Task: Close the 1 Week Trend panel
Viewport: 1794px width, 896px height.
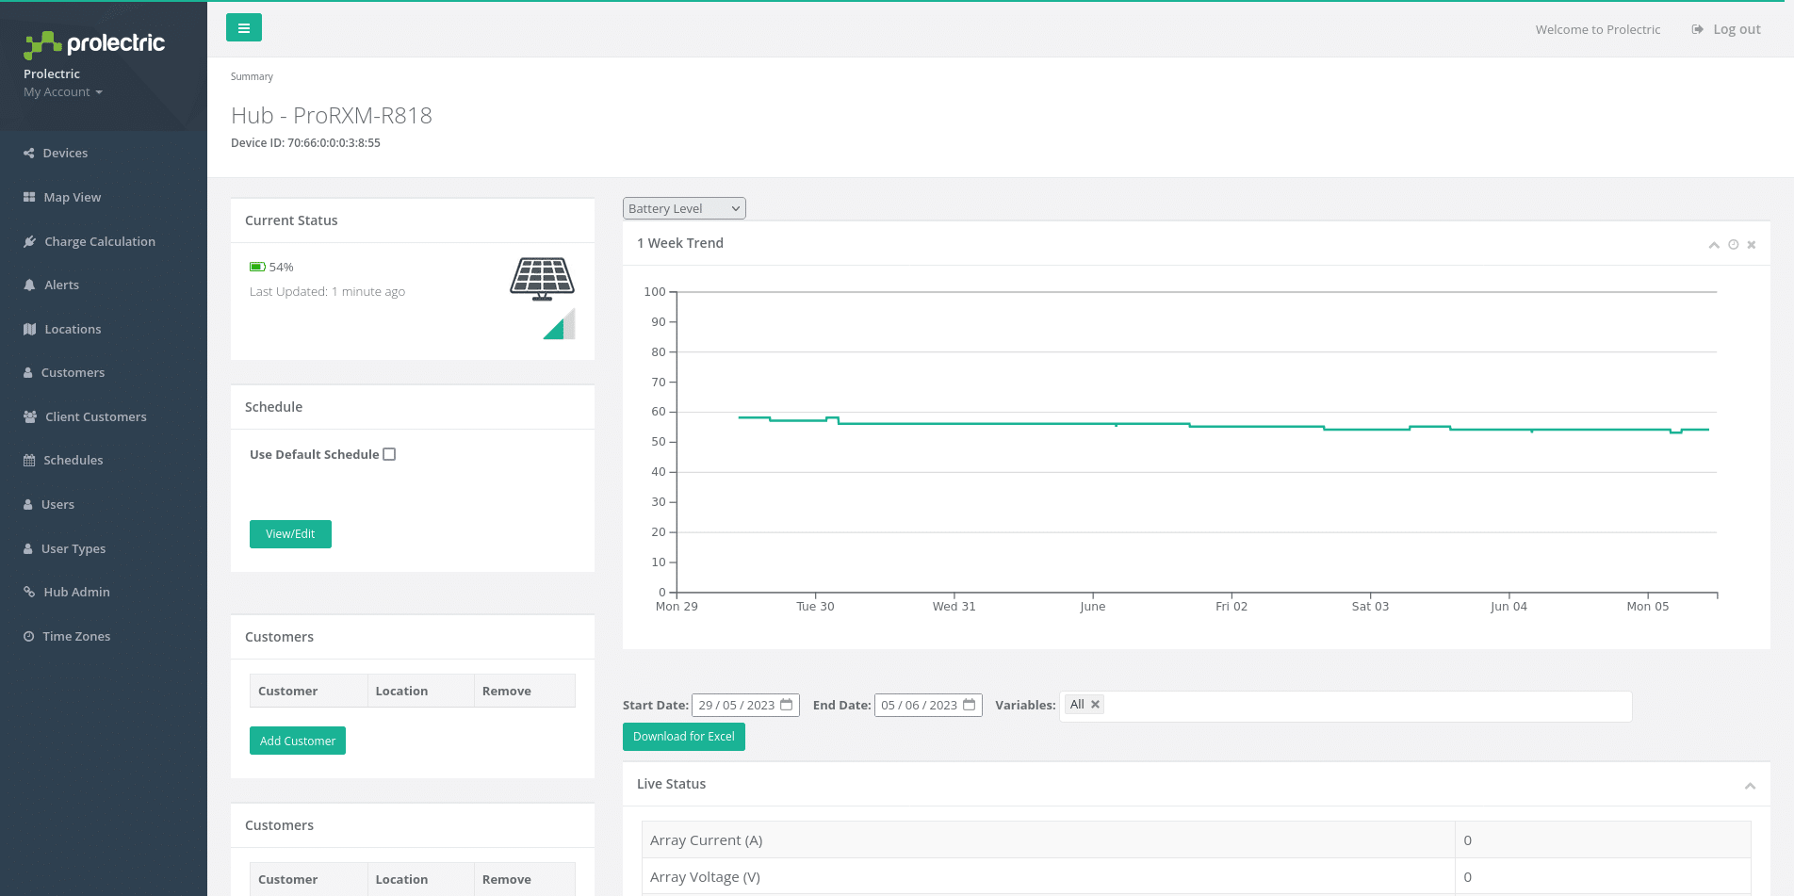Action: point(1752,245)
